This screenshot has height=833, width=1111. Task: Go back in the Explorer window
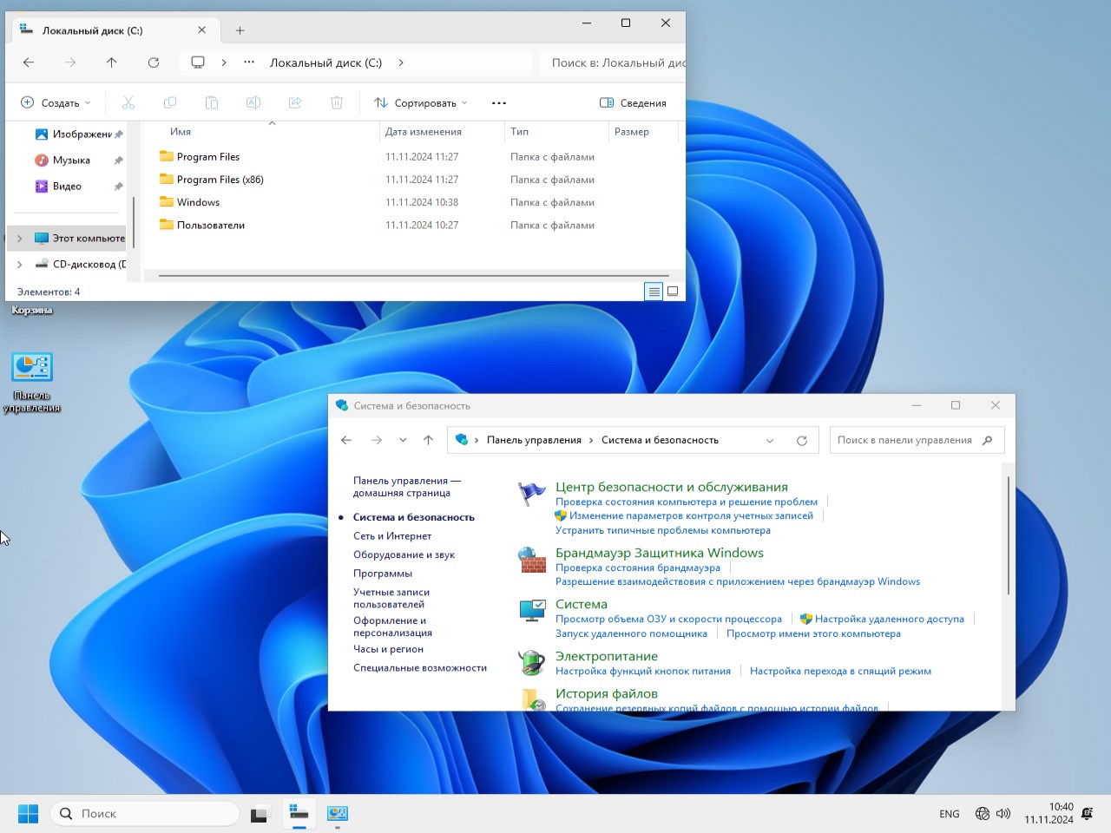point(29,62)
